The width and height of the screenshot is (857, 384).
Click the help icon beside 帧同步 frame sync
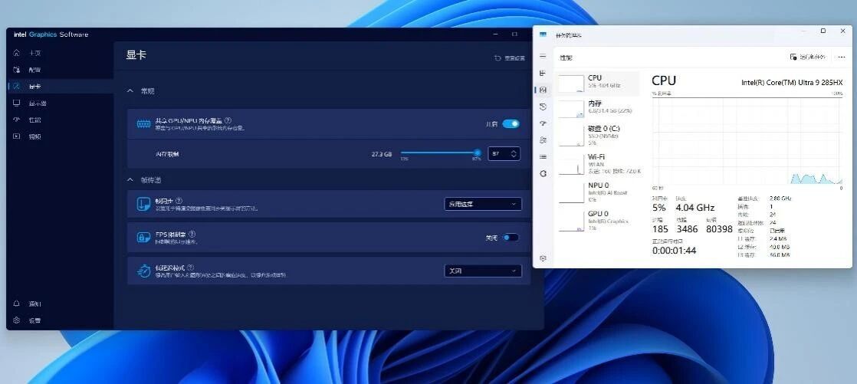pyautogui.click(x=179, y=201)
